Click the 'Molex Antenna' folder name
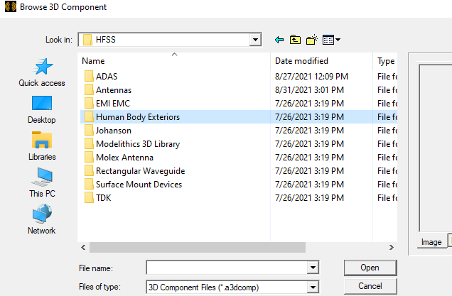452x296 pixels. coord(124,158)
